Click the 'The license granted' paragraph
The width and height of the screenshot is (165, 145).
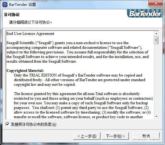83,105
